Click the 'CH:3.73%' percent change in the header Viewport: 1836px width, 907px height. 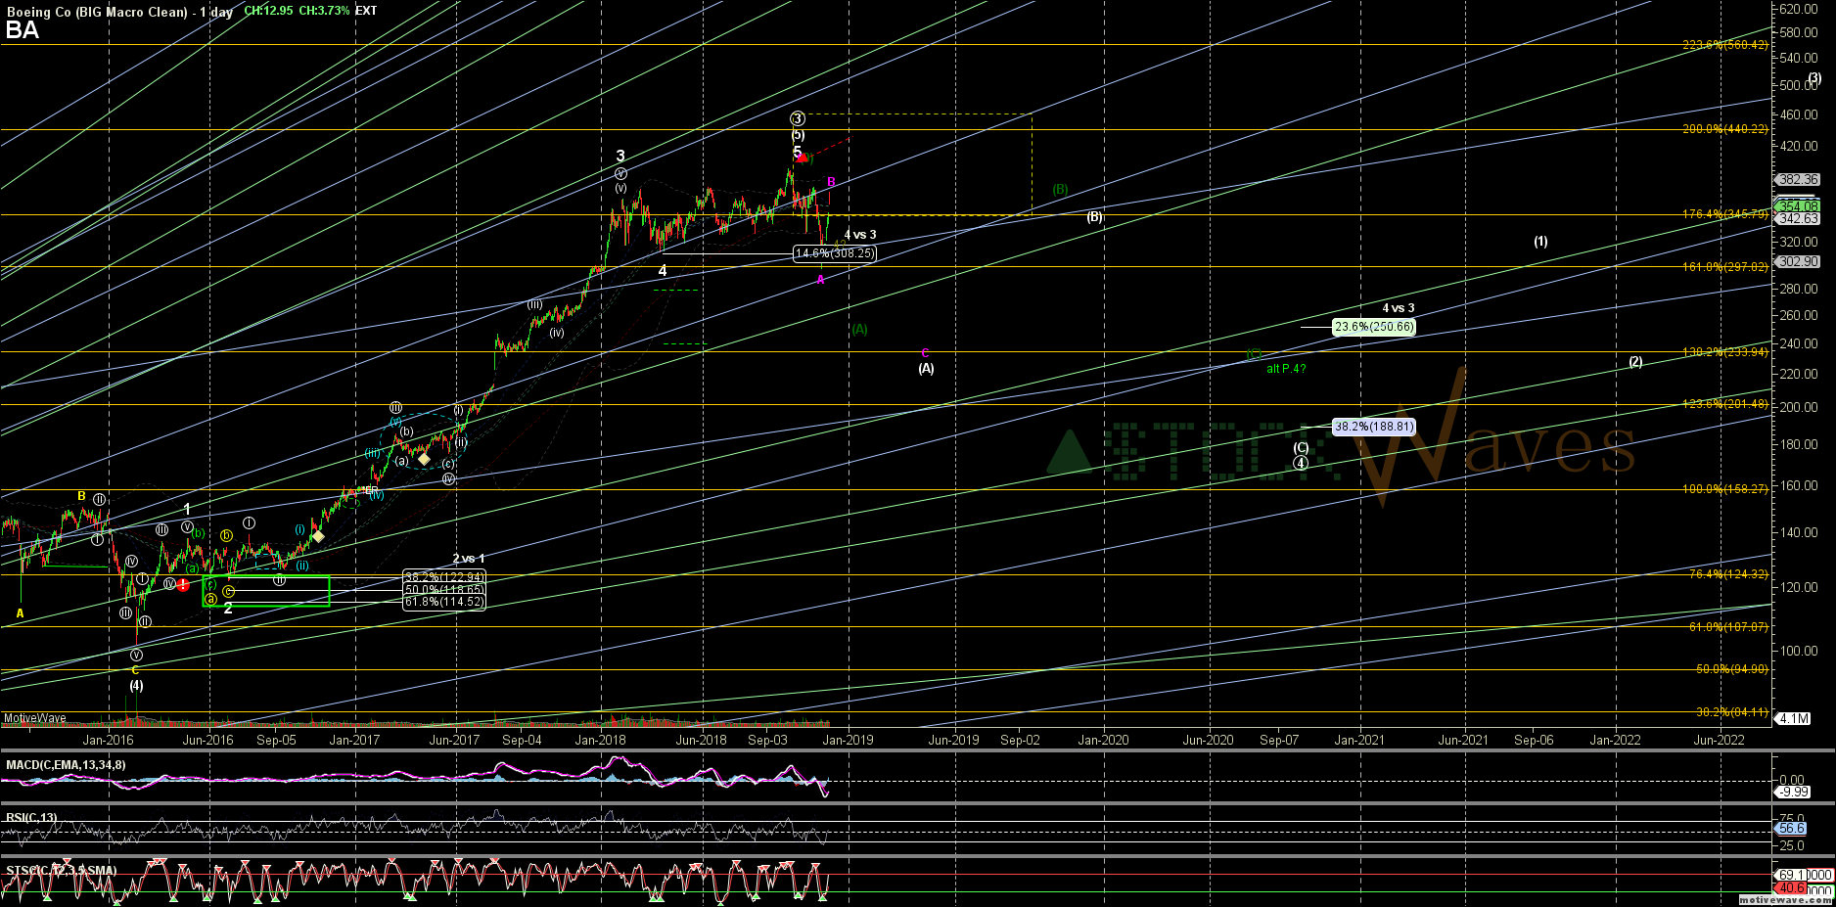pyautogui.click(x=324, y=11)
